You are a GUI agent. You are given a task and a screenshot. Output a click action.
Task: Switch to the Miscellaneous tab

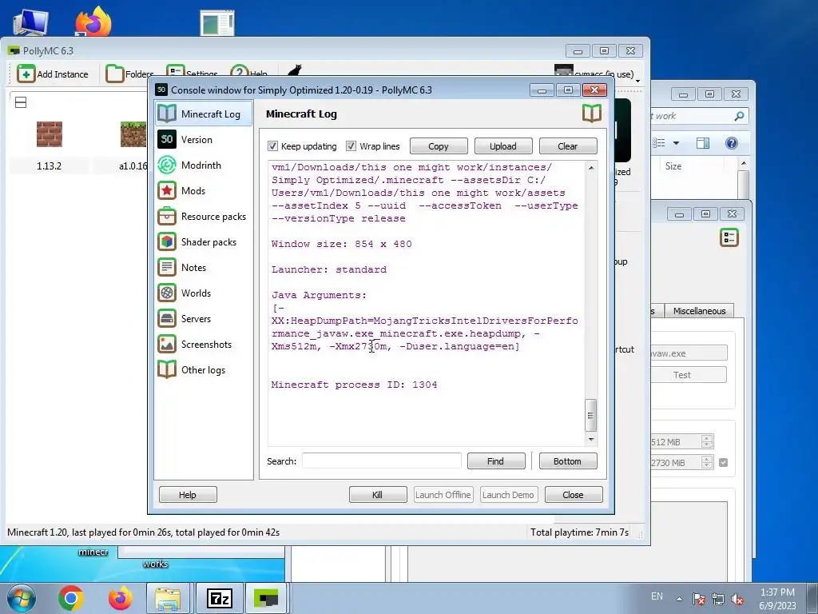coord(699,311)
